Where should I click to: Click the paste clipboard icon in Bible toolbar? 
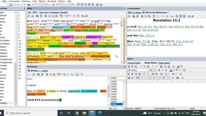[x=56, y=16]
